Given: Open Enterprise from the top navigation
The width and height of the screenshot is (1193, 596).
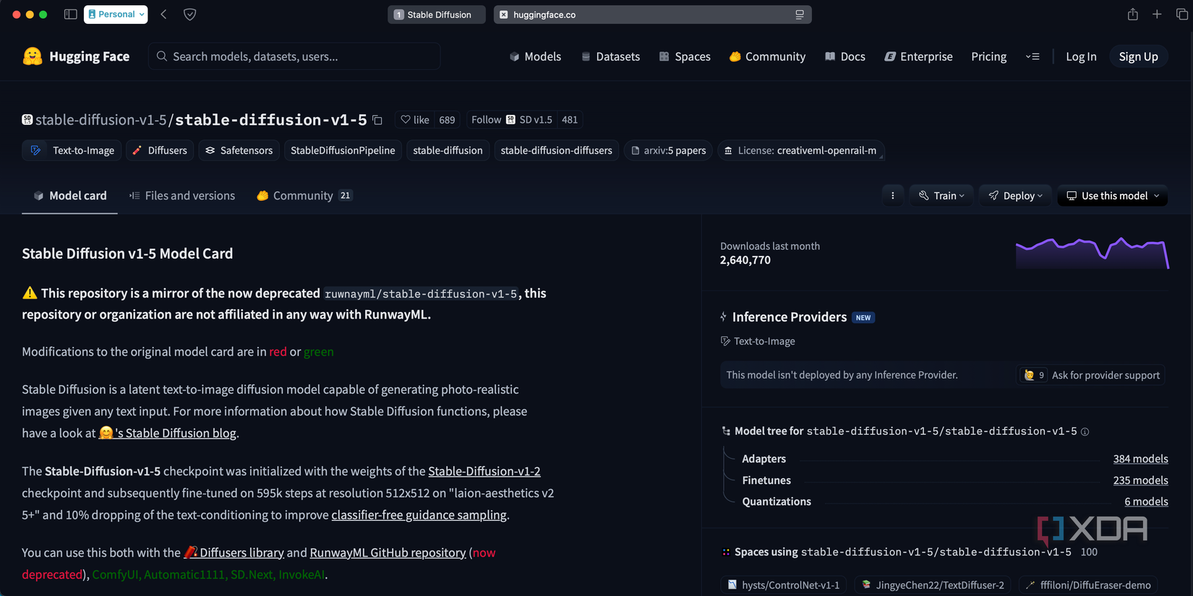Looking at the screenshot, I should click(x=918, y=56).
